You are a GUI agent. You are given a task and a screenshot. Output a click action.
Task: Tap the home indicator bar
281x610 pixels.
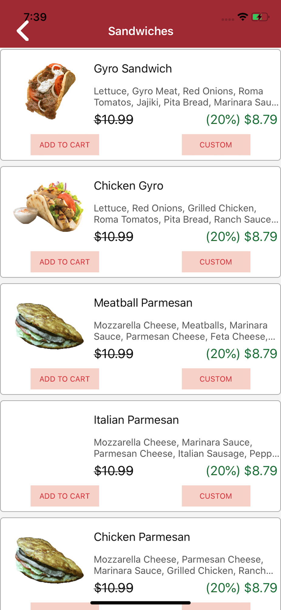click(140, 603)
